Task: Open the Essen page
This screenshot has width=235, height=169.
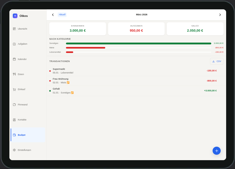Action: [28, 74]
